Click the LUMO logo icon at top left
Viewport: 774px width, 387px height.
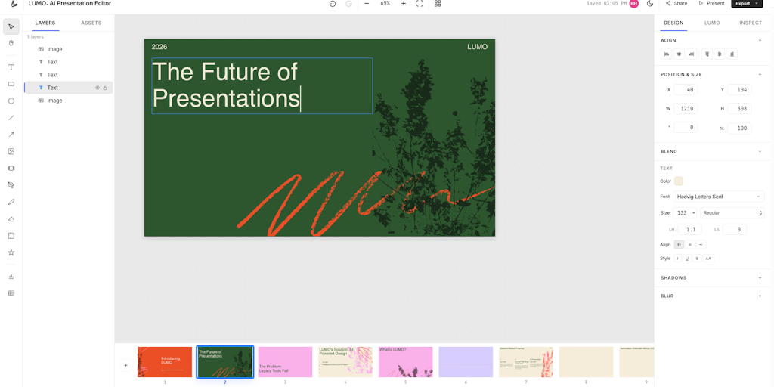coord(14,4)
